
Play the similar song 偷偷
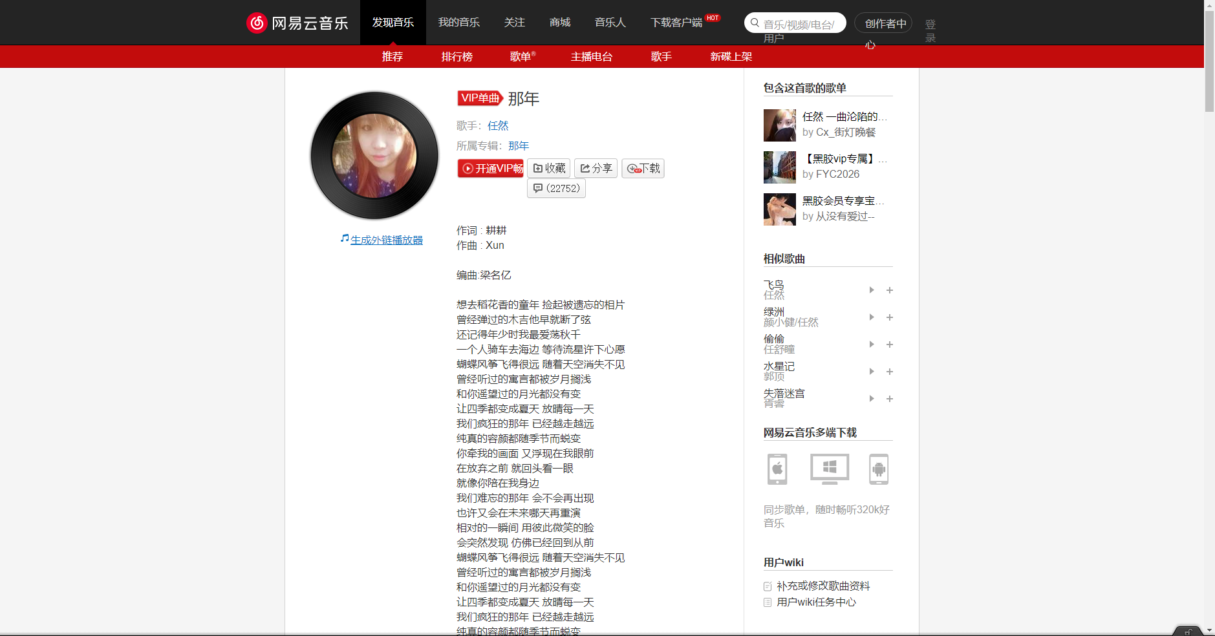tap(872, 344)
